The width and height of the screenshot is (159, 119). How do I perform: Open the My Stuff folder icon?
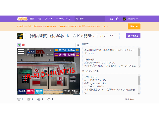[118, 19]
